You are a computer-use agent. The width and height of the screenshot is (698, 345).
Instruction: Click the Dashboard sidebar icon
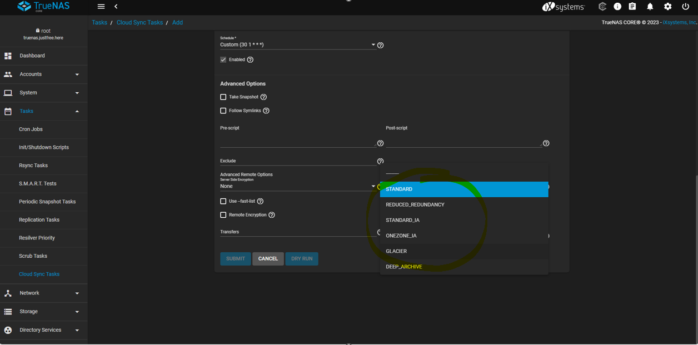click(8, 56)
